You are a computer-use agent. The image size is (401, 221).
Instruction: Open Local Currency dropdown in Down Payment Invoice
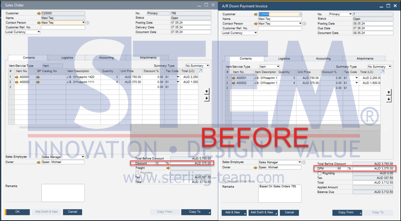256,33
